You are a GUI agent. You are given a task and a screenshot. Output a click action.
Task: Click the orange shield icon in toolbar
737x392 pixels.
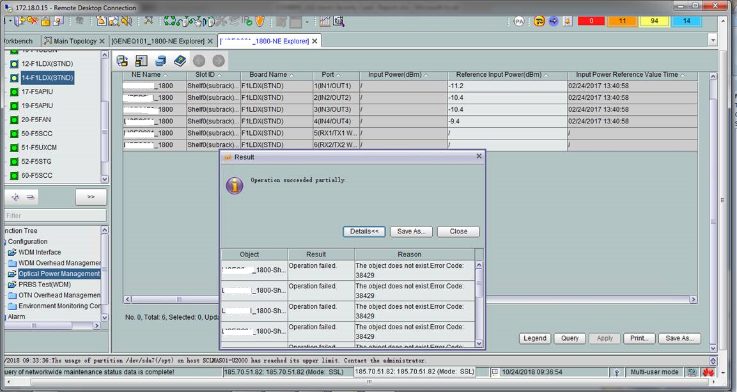click(259, 21)
